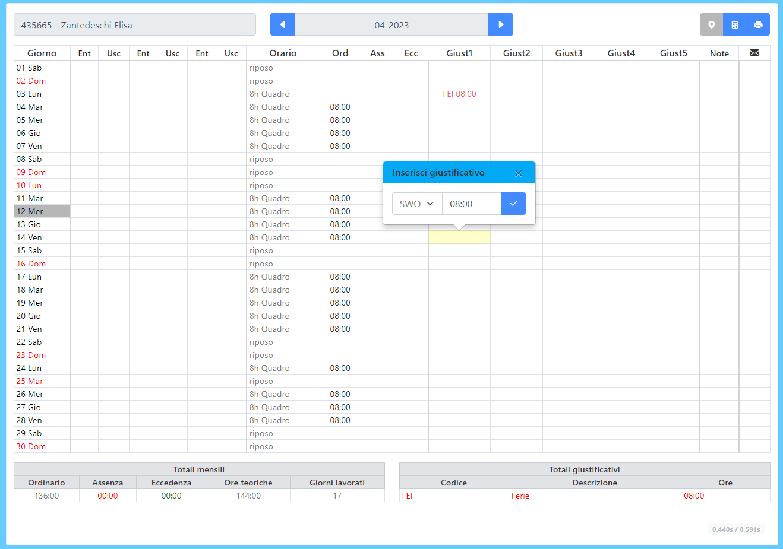Click the Orario column header
Viewport: 783px width, 549px height.
click(x=283, y=53)
